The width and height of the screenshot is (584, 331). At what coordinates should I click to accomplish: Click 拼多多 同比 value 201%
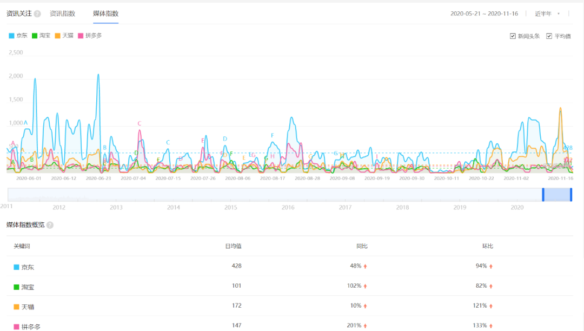[x=354, y=326]
